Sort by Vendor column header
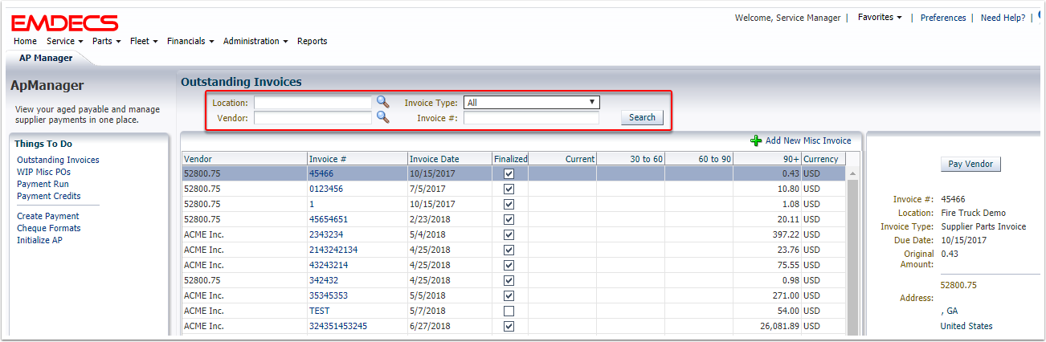The image size is (1046, 342). click(244, 159)
